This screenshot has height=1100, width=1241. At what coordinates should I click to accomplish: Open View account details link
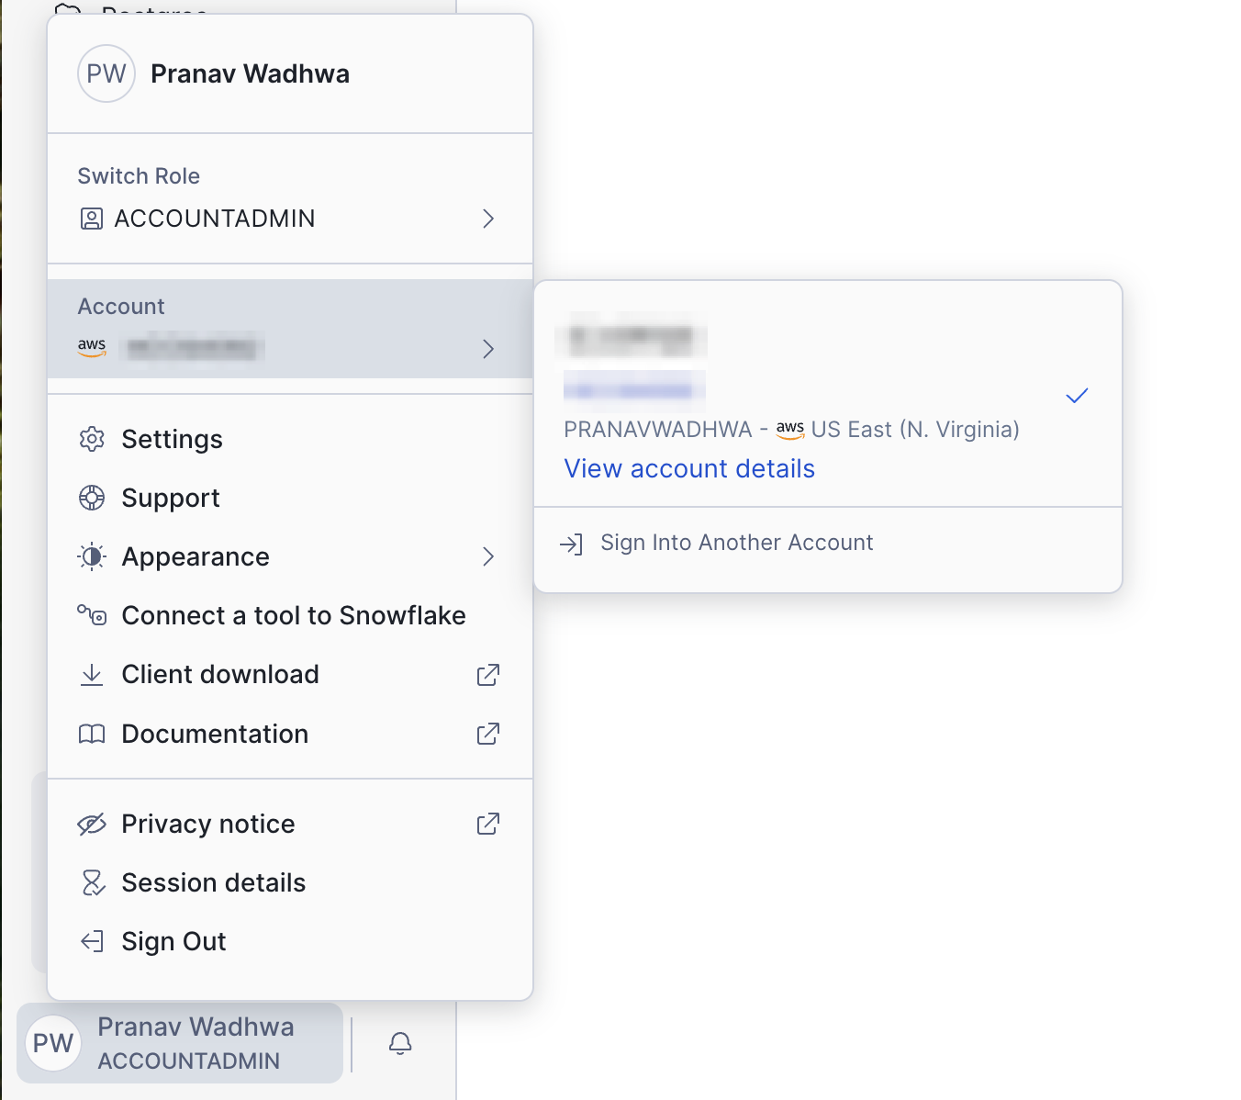point(688,468)
